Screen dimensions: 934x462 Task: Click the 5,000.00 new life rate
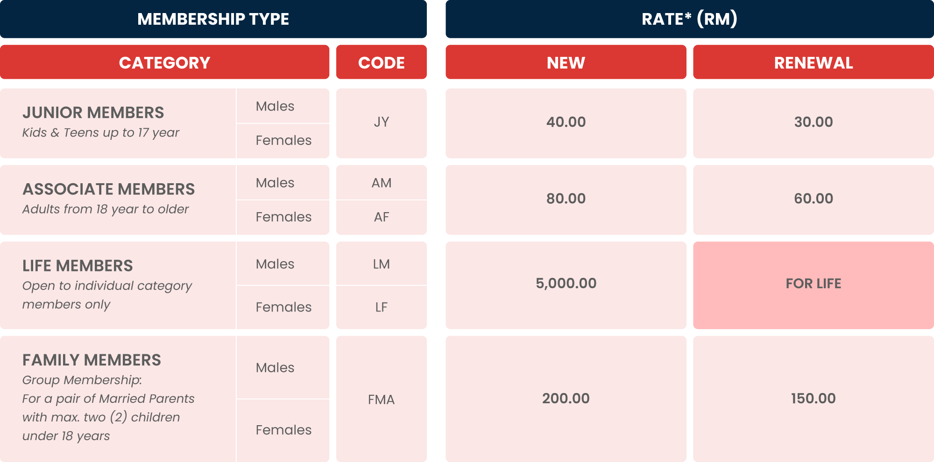pyautogui.click(x=566, y=283)
